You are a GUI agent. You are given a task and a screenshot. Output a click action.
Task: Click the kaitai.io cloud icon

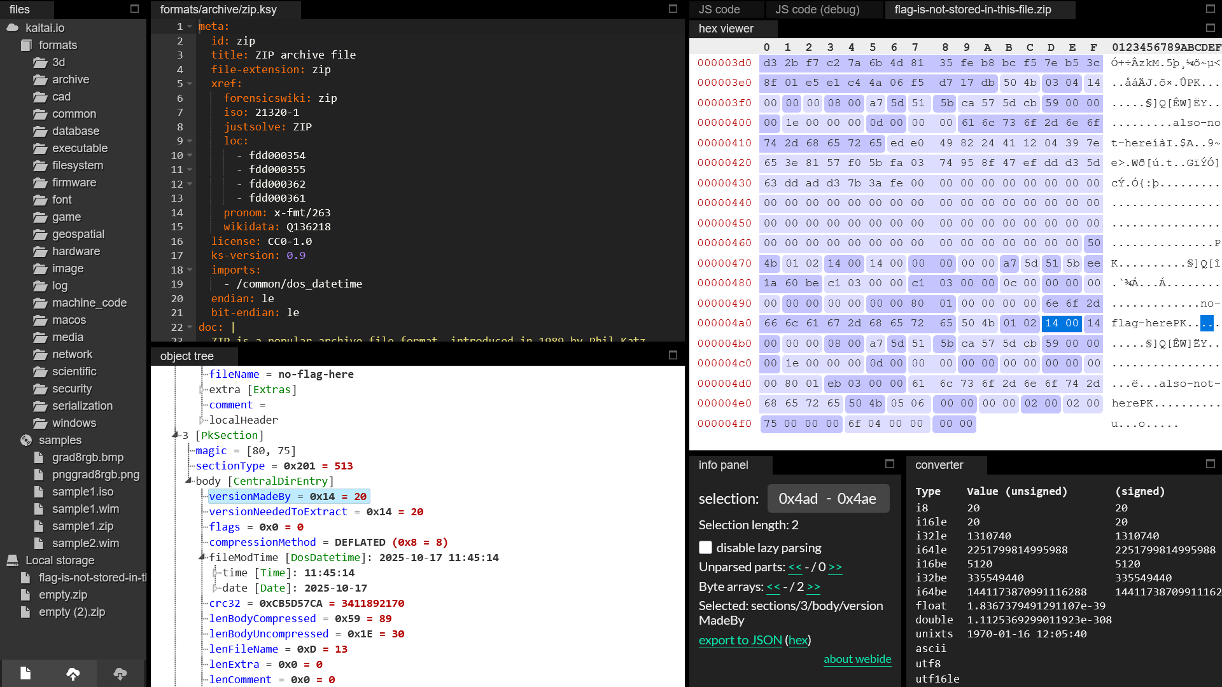(x=12, y=28)
